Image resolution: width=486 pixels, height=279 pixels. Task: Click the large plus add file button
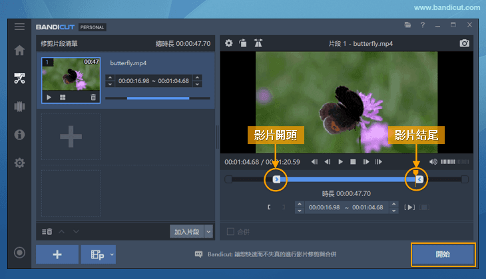[x=57, y=254]
